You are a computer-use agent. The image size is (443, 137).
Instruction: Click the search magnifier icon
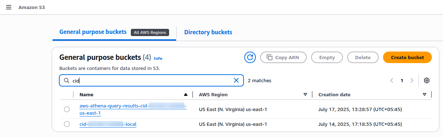point(66,81)
